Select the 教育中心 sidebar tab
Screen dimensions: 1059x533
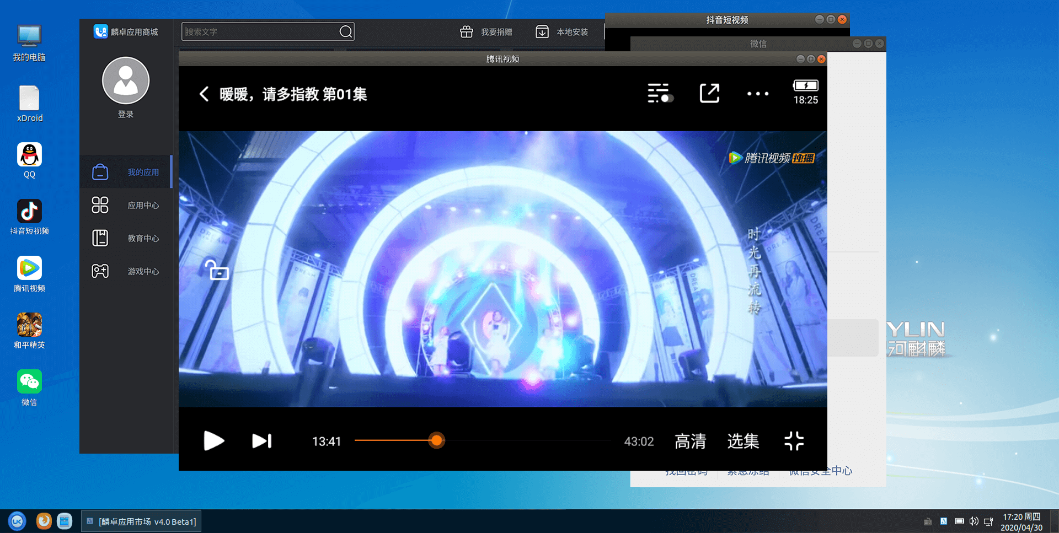126,238
